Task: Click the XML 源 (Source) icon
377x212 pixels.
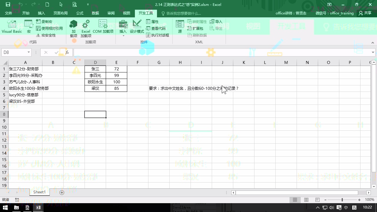Action: pyautogui.click(x=179, y=26)
